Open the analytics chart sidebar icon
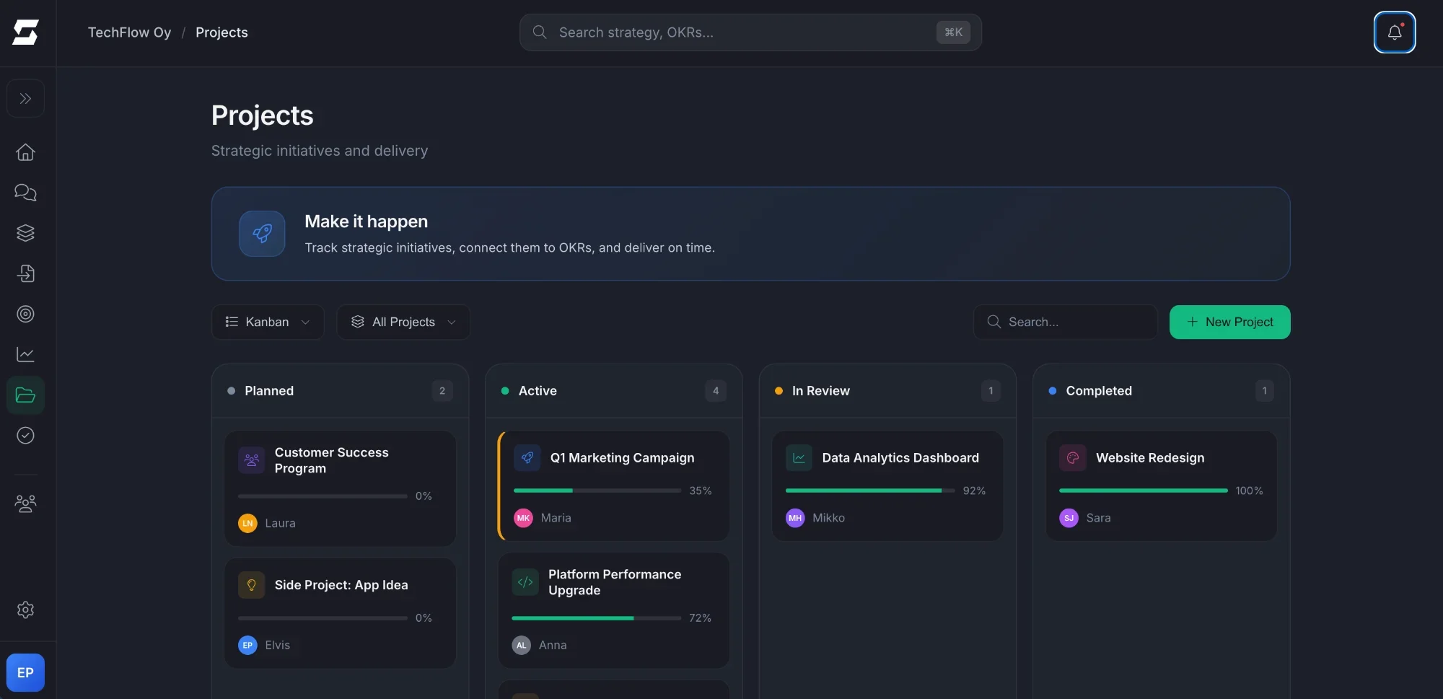This screenshot has width=1443, height=699. pyautogui.click(x=25, y=354)
